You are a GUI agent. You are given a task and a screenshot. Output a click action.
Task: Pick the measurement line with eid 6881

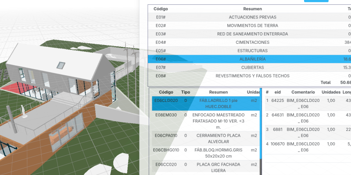[x=307, y=133]
